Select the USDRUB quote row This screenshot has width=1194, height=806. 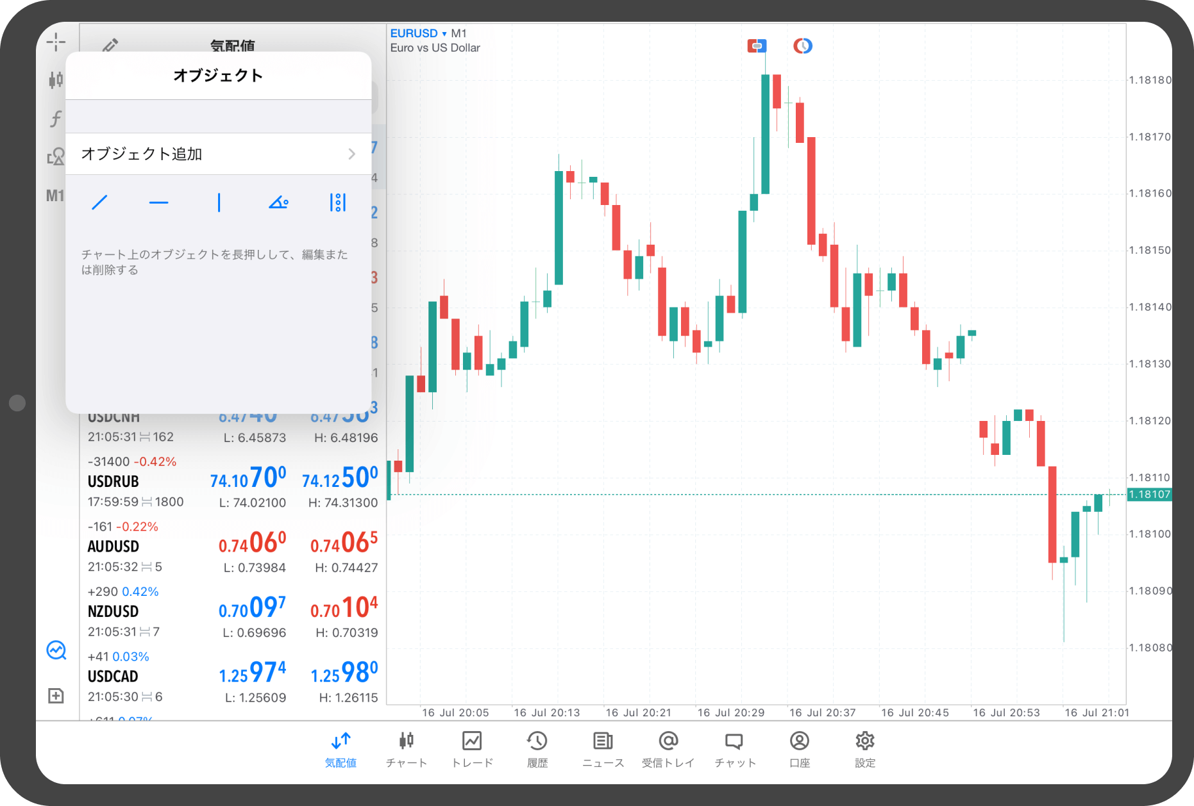click(233, 482)
